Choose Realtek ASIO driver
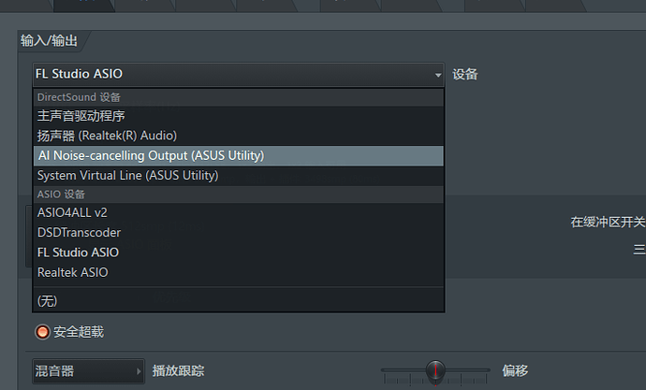The height and width of the screenshot is (390, 646). (72, 272)
